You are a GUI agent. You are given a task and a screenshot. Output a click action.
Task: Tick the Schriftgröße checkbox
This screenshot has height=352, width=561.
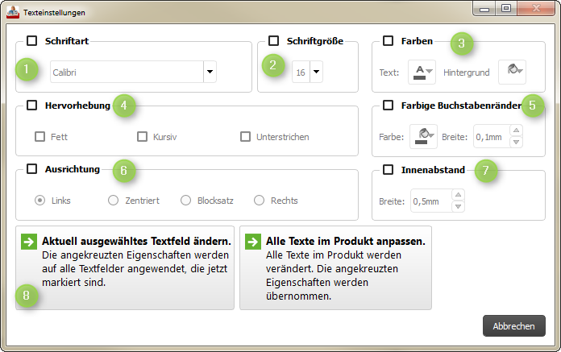tap(274, 40)
